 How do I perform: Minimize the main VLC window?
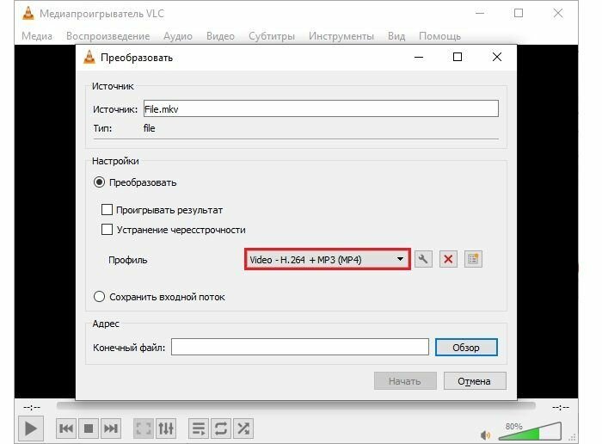[480, 13]
